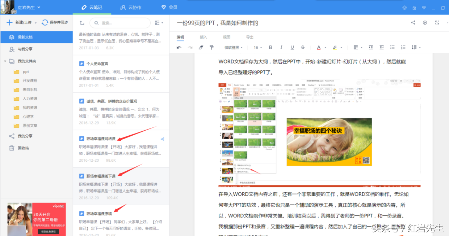
Task: Collapse the 我的文件夹 tree arrow
Action: pyautogui.click(x=5, y=61)
